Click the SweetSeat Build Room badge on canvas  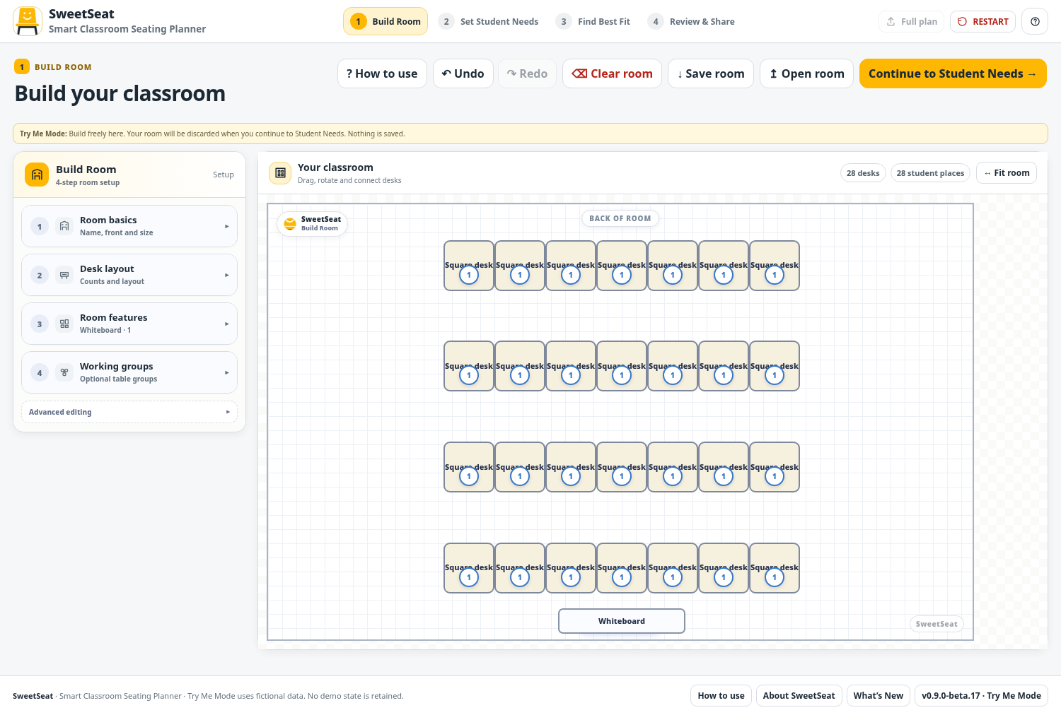click(x=312, y=223)
